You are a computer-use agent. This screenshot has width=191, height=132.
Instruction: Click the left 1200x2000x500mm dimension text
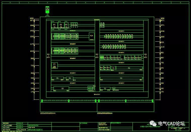[x=48, y=113]
